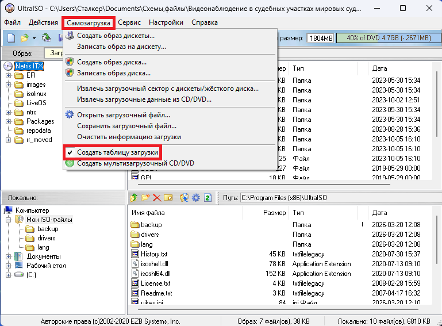Open the dropdown arrow next to Open icon
The height and width of the screenshot is (326, 442).
(34, 38)
